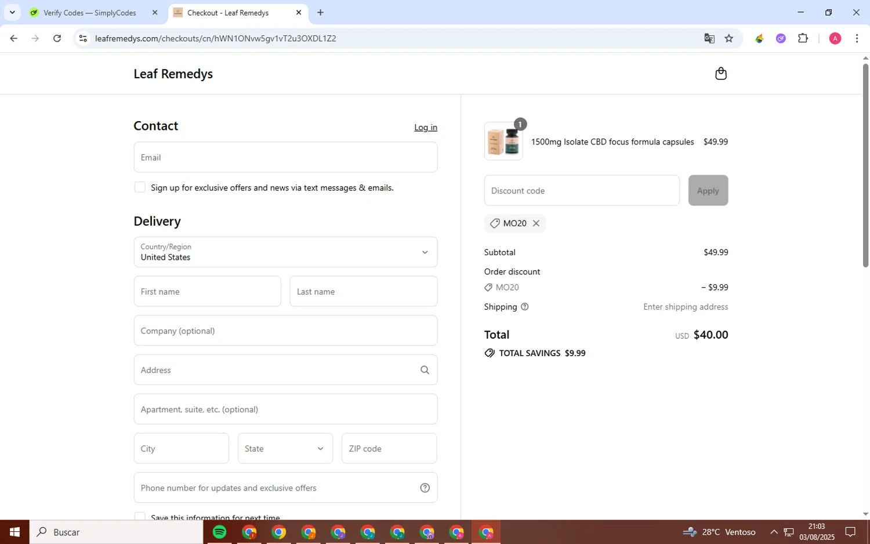Viewport: 870px width, 544px height.
Task: Click the Apply discount button
Action: coord(708,190)
